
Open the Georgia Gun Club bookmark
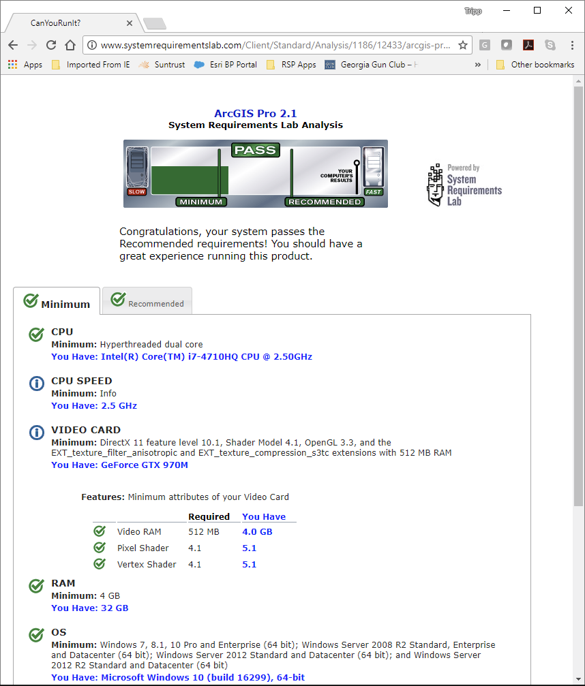coord(372,65)
